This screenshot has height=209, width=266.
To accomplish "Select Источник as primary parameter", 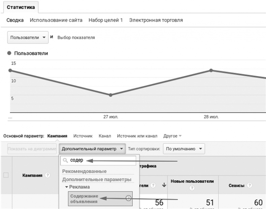I will coord(83,136).
